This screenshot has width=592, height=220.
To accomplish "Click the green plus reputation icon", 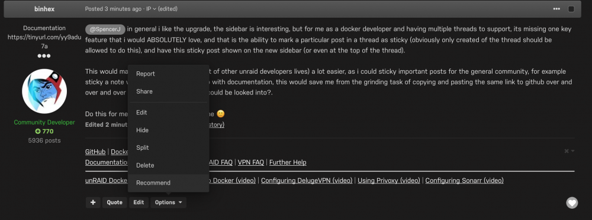I will 38,132.
